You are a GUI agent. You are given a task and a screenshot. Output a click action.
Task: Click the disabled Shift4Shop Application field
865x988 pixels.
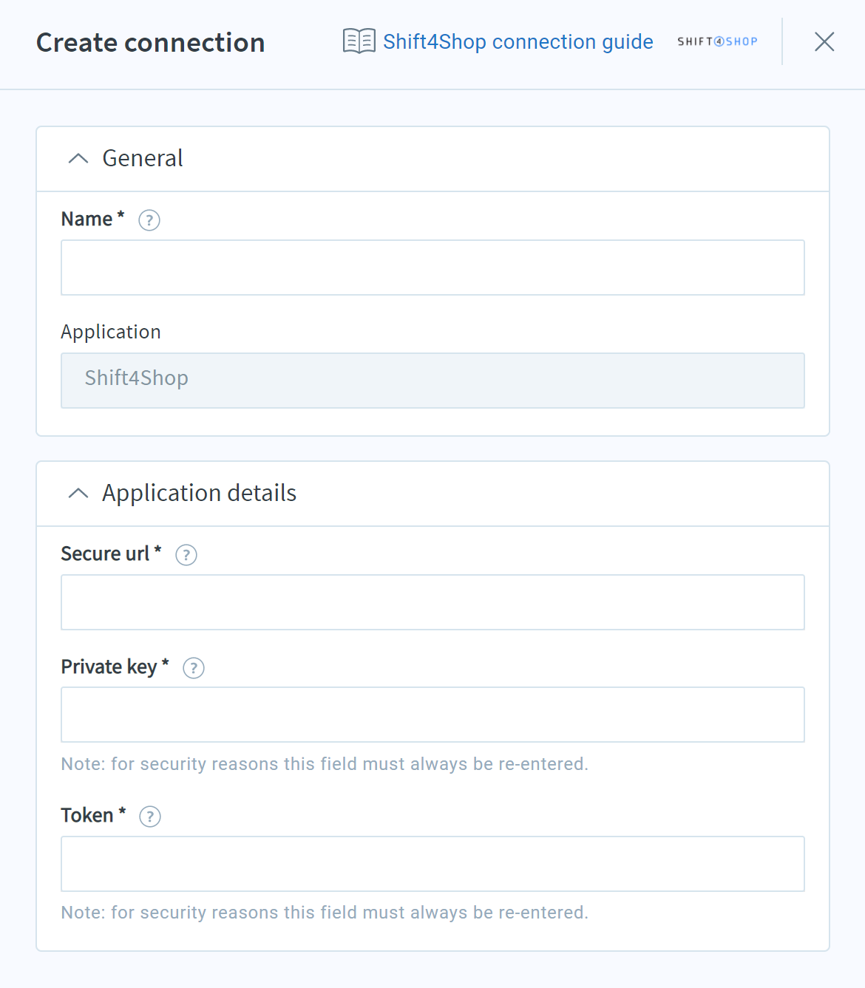432,381
